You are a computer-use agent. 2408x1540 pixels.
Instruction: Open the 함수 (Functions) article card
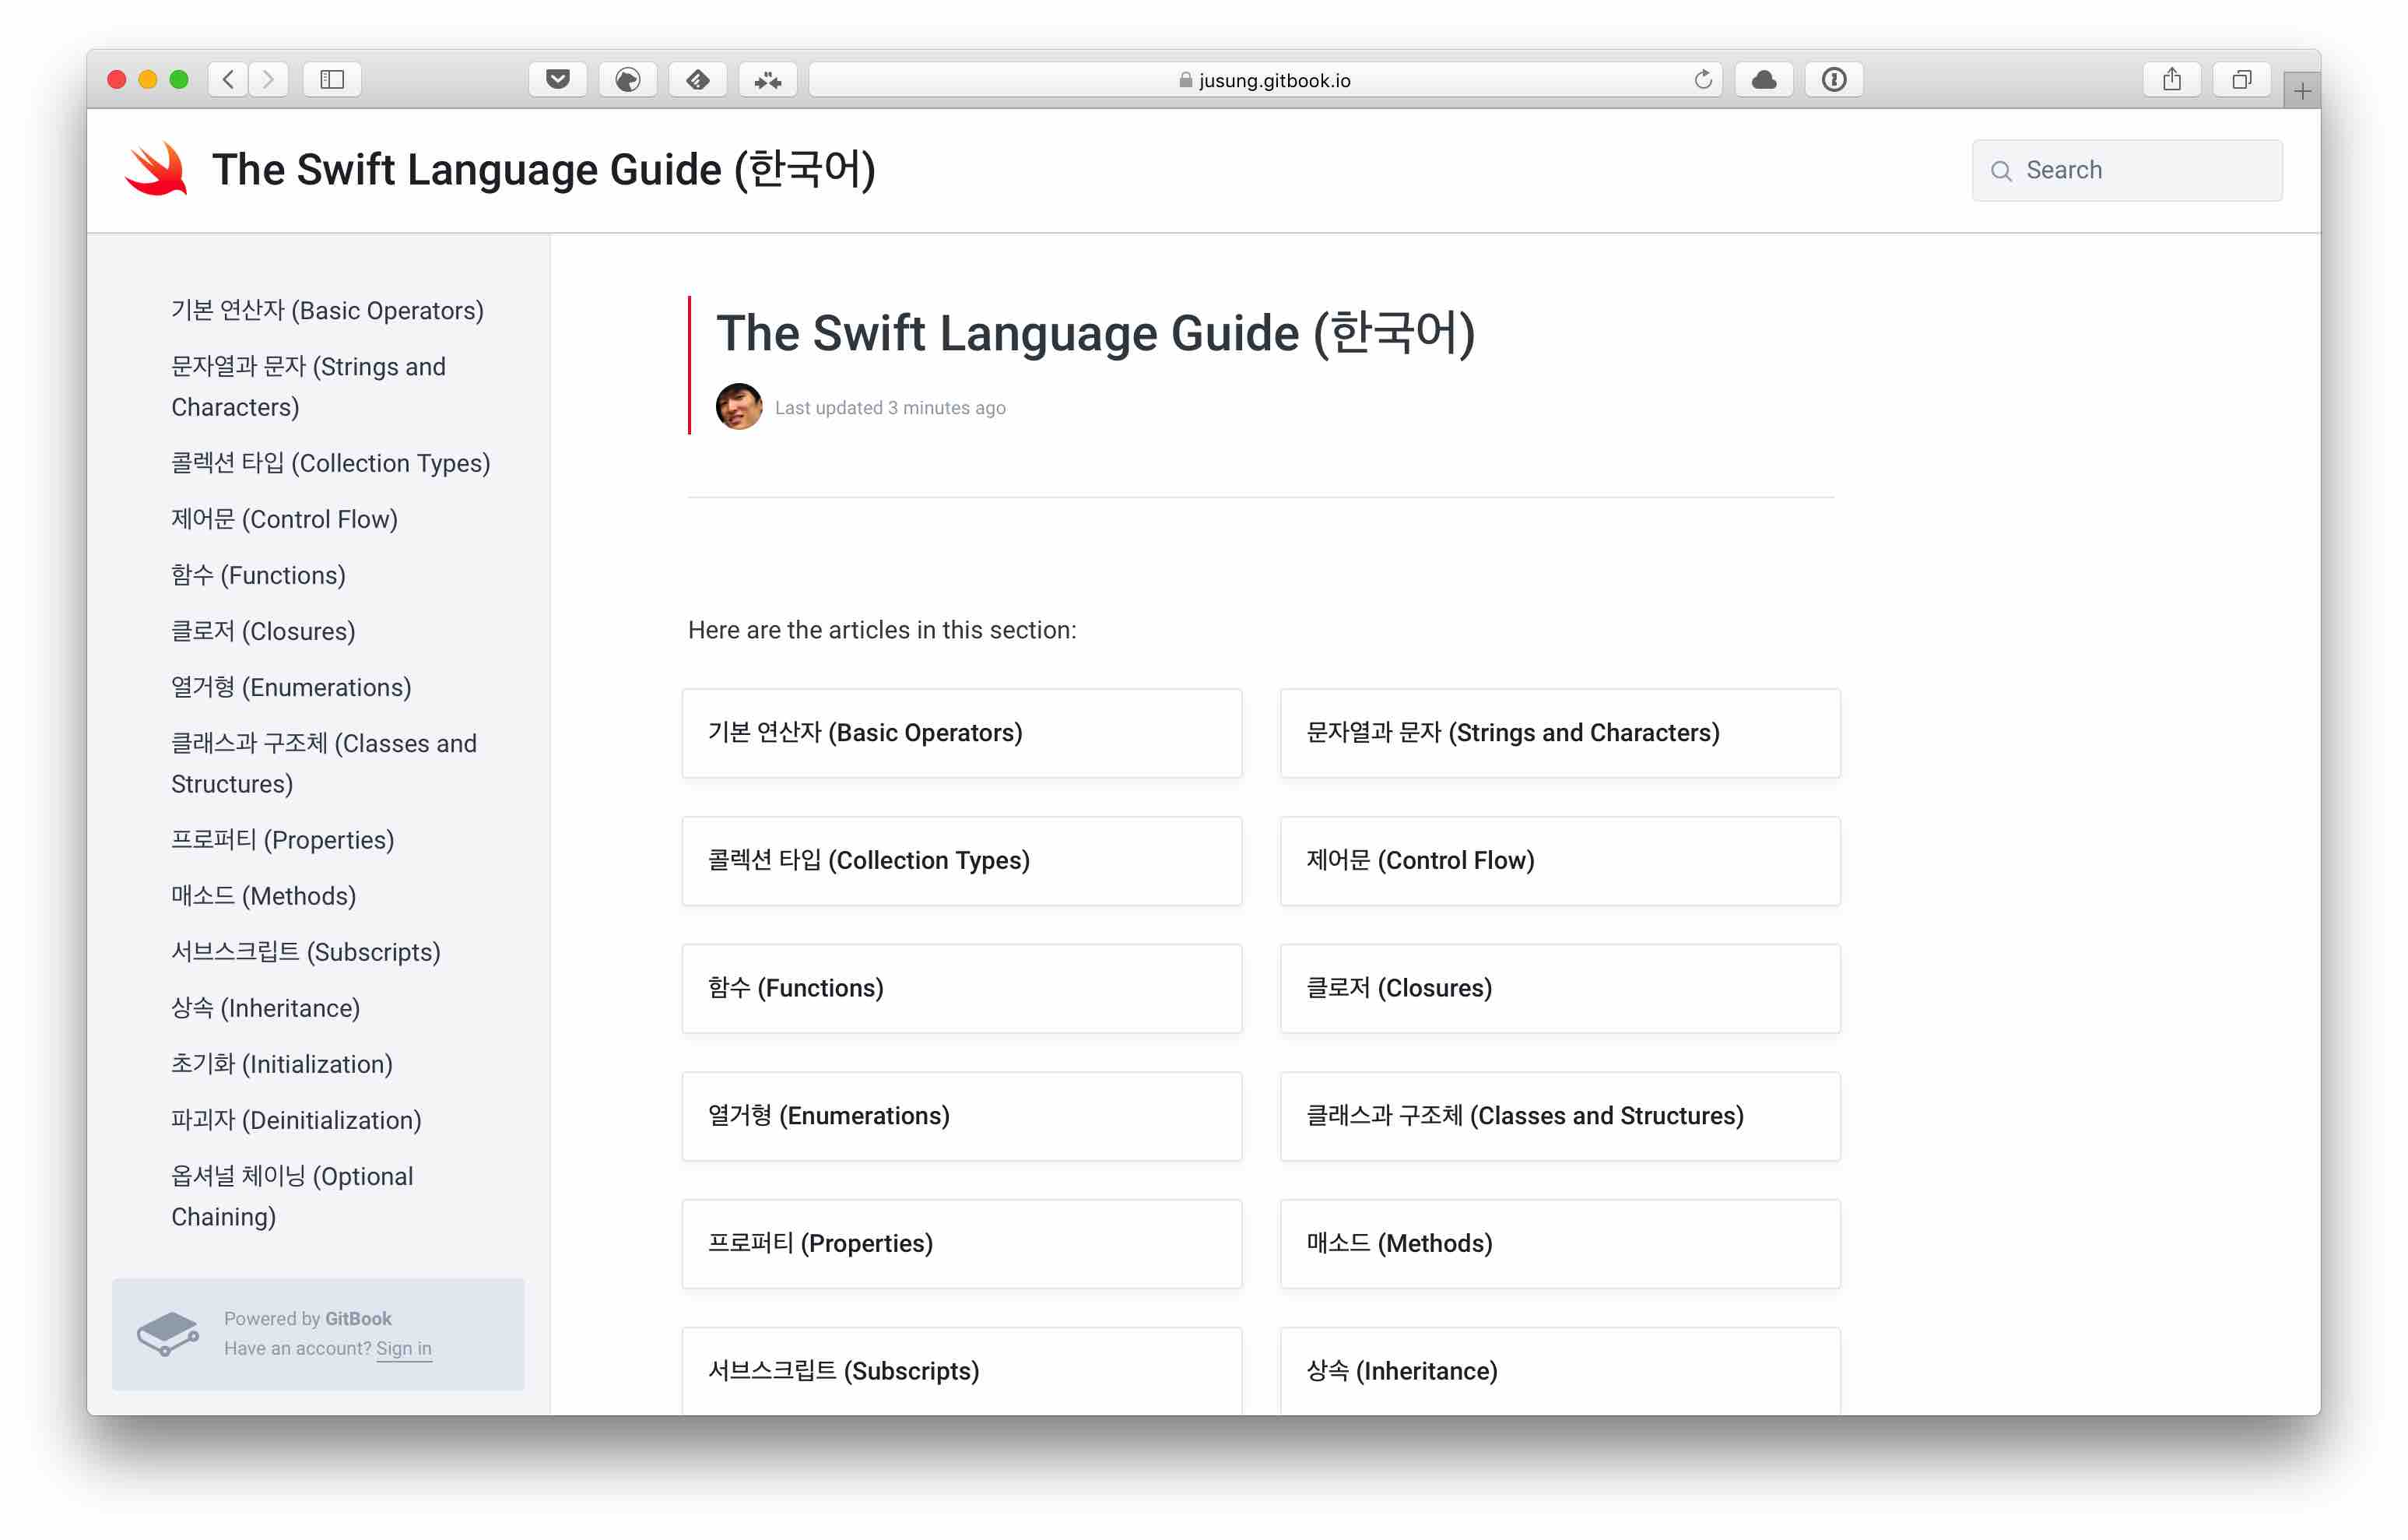960,988
